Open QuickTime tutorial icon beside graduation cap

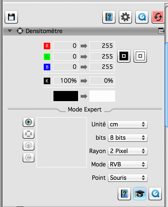[155, 194]
